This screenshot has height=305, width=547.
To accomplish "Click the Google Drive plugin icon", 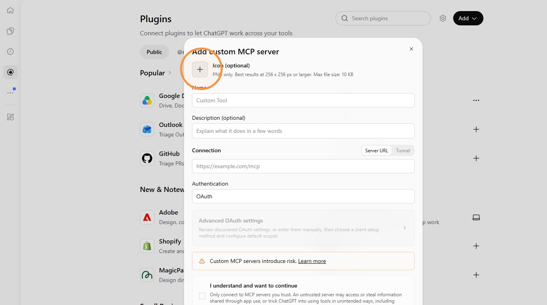I will pos(147,100).
